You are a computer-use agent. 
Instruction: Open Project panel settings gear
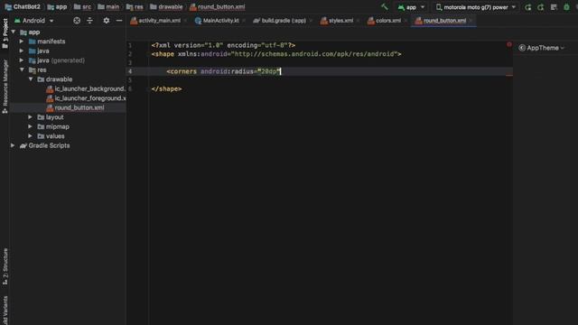(107, 21)
